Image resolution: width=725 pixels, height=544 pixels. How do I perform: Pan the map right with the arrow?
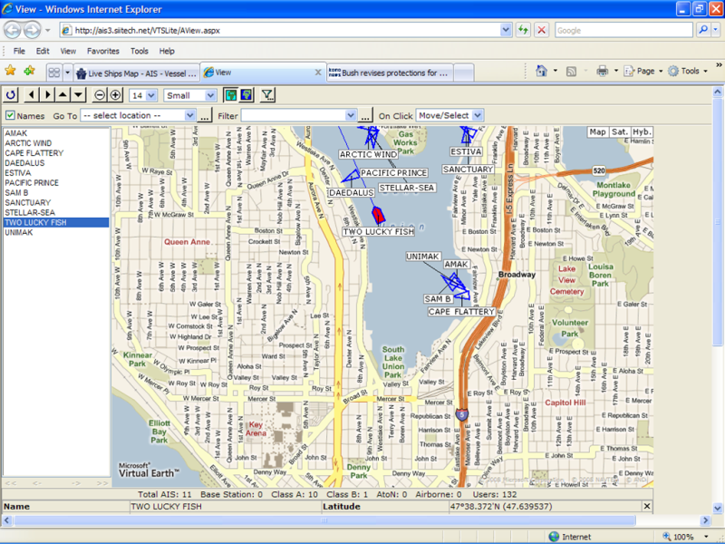tap(47, 95)
